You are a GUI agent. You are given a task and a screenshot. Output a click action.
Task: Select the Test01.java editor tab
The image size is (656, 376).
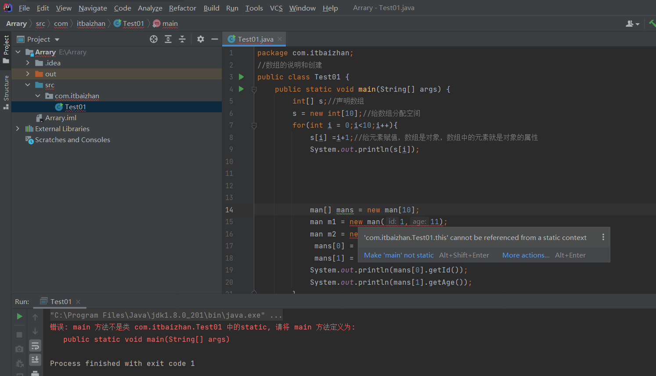point(255,39)
